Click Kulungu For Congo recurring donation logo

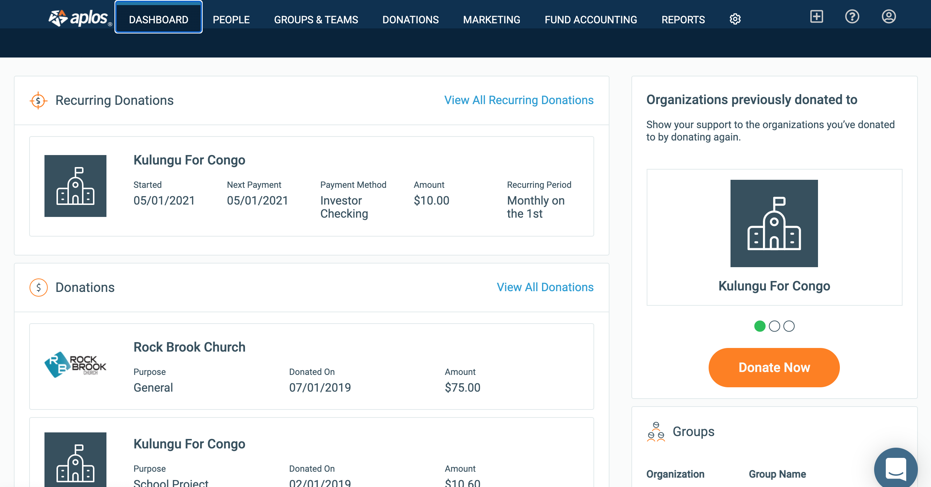tap(75, 186)
